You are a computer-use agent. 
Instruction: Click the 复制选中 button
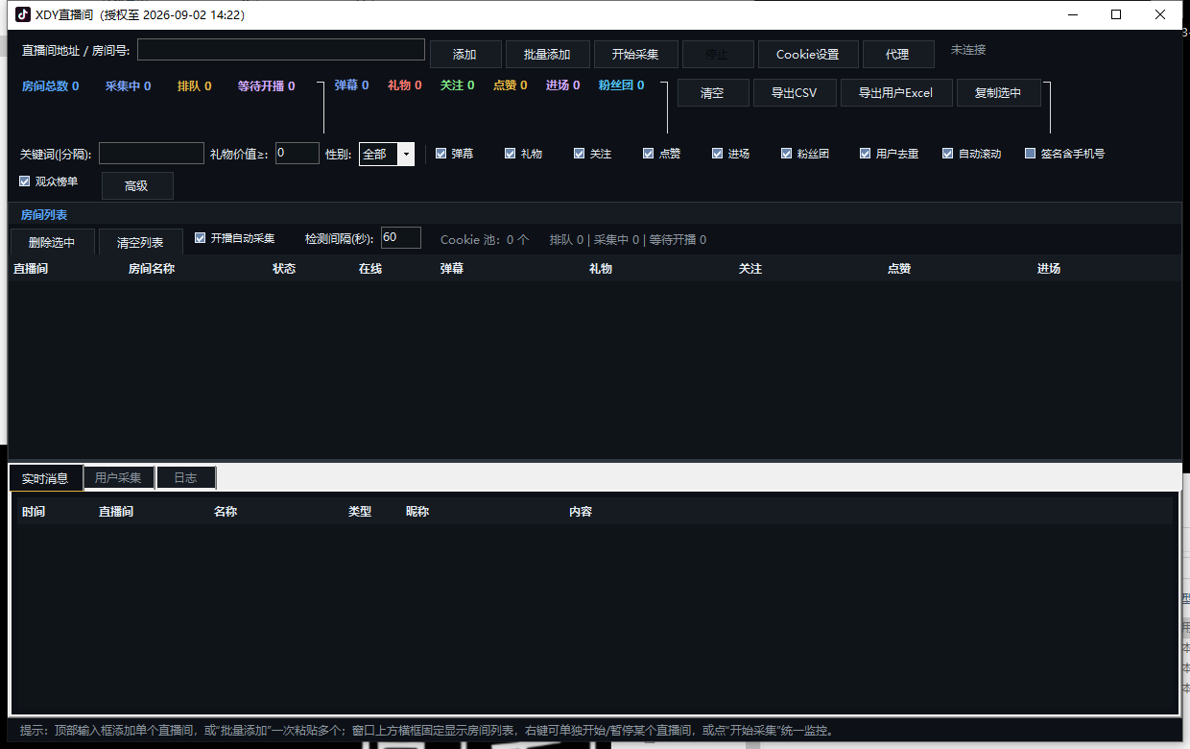coord(998,93)
